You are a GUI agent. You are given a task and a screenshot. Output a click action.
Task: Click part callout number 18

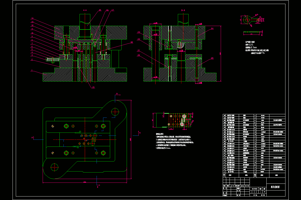click(131, 42)
